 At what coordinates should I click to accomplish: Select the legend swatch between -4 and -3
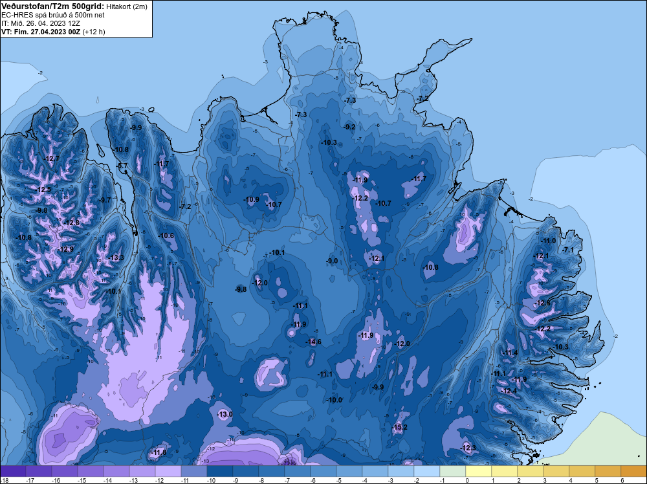[x=375, y=471]
